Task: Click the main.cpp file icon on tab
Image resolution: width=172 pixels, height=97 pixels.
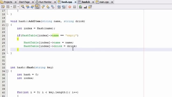Action: (97, 2)
